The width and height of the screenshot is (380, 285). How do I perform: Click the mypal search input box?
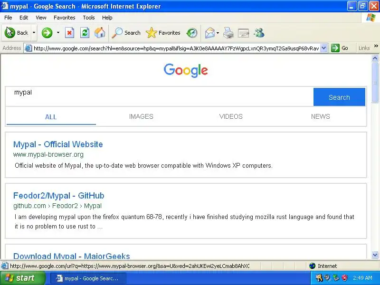pos(159,96)
